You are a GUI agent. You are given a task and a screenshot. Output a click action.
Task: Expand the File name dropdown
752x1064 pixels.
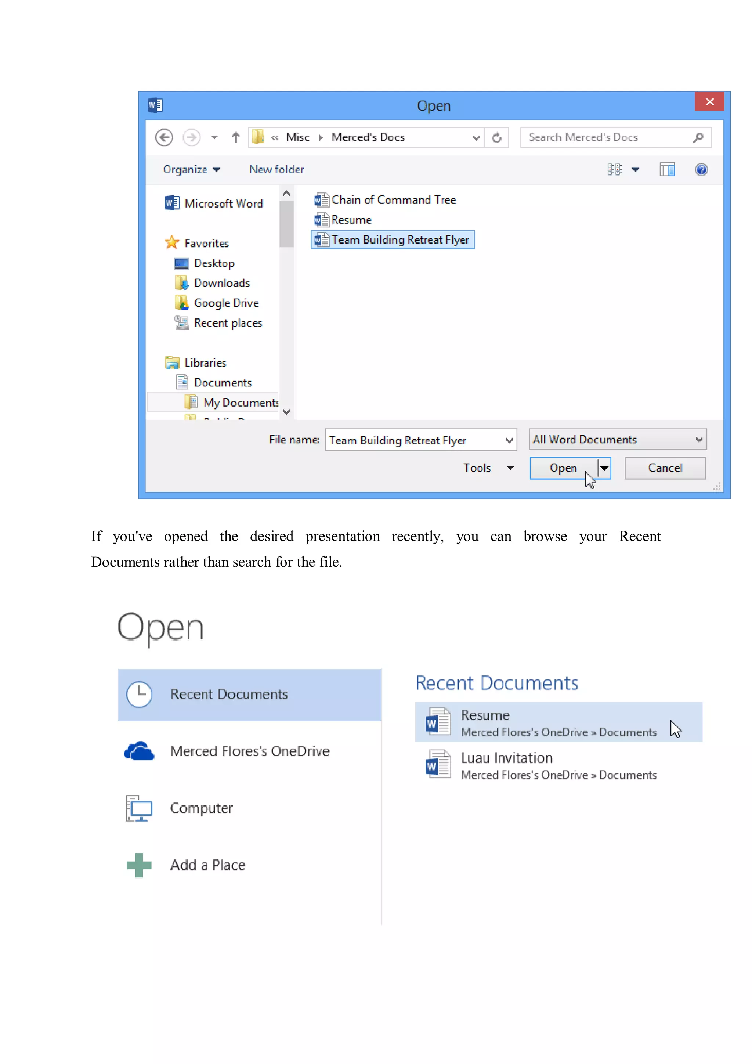[x=509, y=440]
